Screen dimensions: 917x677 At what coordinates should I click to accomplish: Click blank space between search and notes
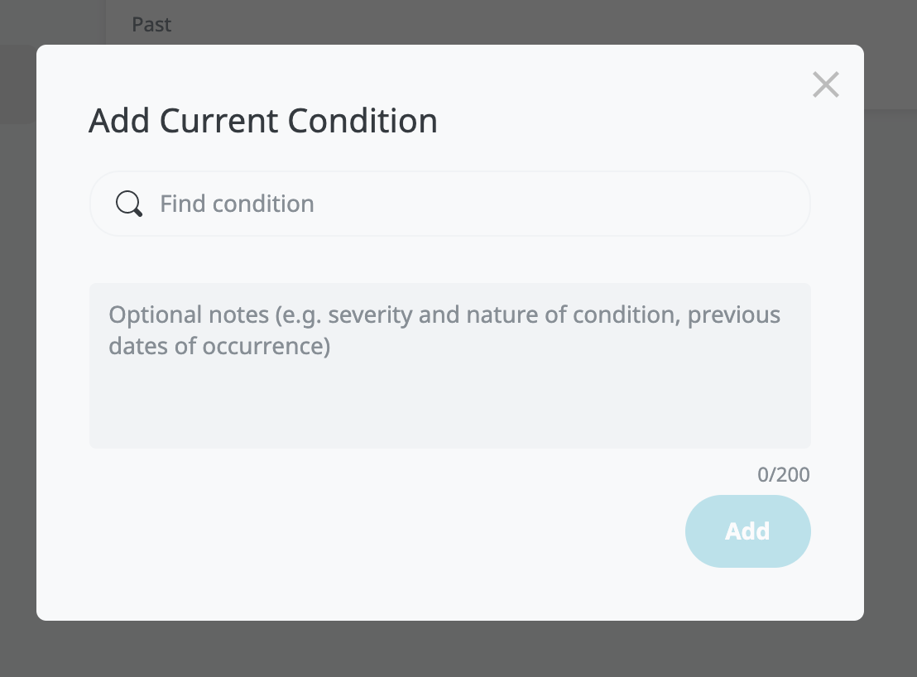(449, 260)
